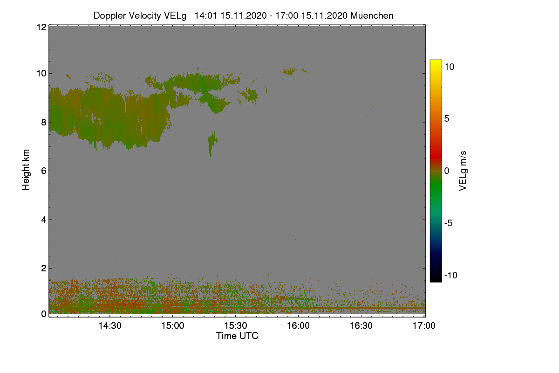Click the 16:30 time tick label

[x=361, y=325]
